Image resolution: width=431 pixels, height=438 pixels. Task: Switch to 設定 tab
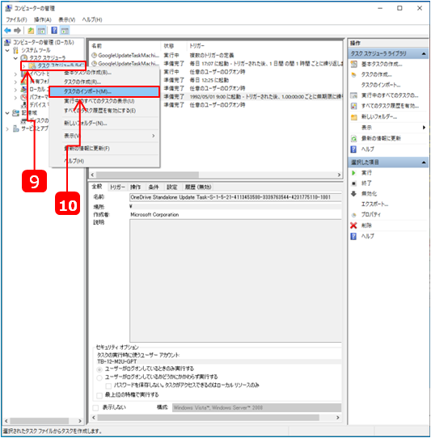(171, 187)
